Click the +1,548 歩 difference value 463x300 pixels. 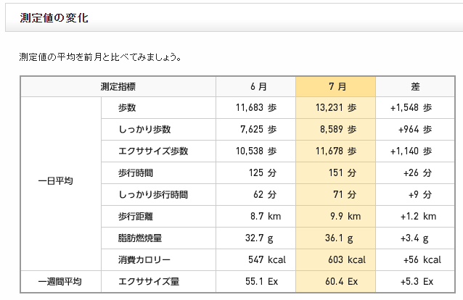tap(411, 108)
